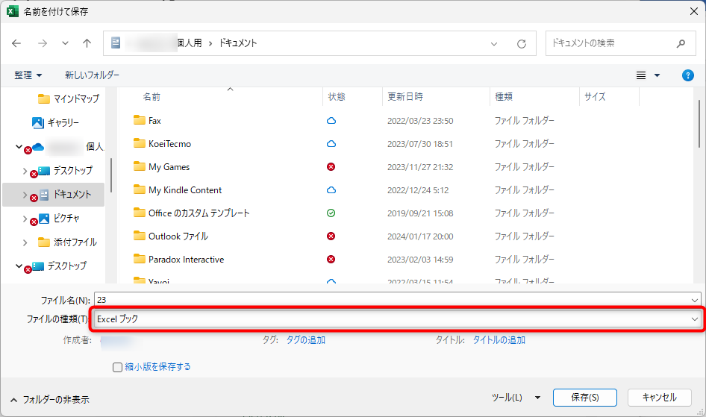Click the 保存(S) button
Image resolution: width=706 pixels, height=417 pixels.
585,398
